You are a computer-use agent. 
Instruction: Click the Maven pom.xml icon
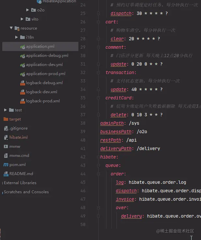point(6,165)
